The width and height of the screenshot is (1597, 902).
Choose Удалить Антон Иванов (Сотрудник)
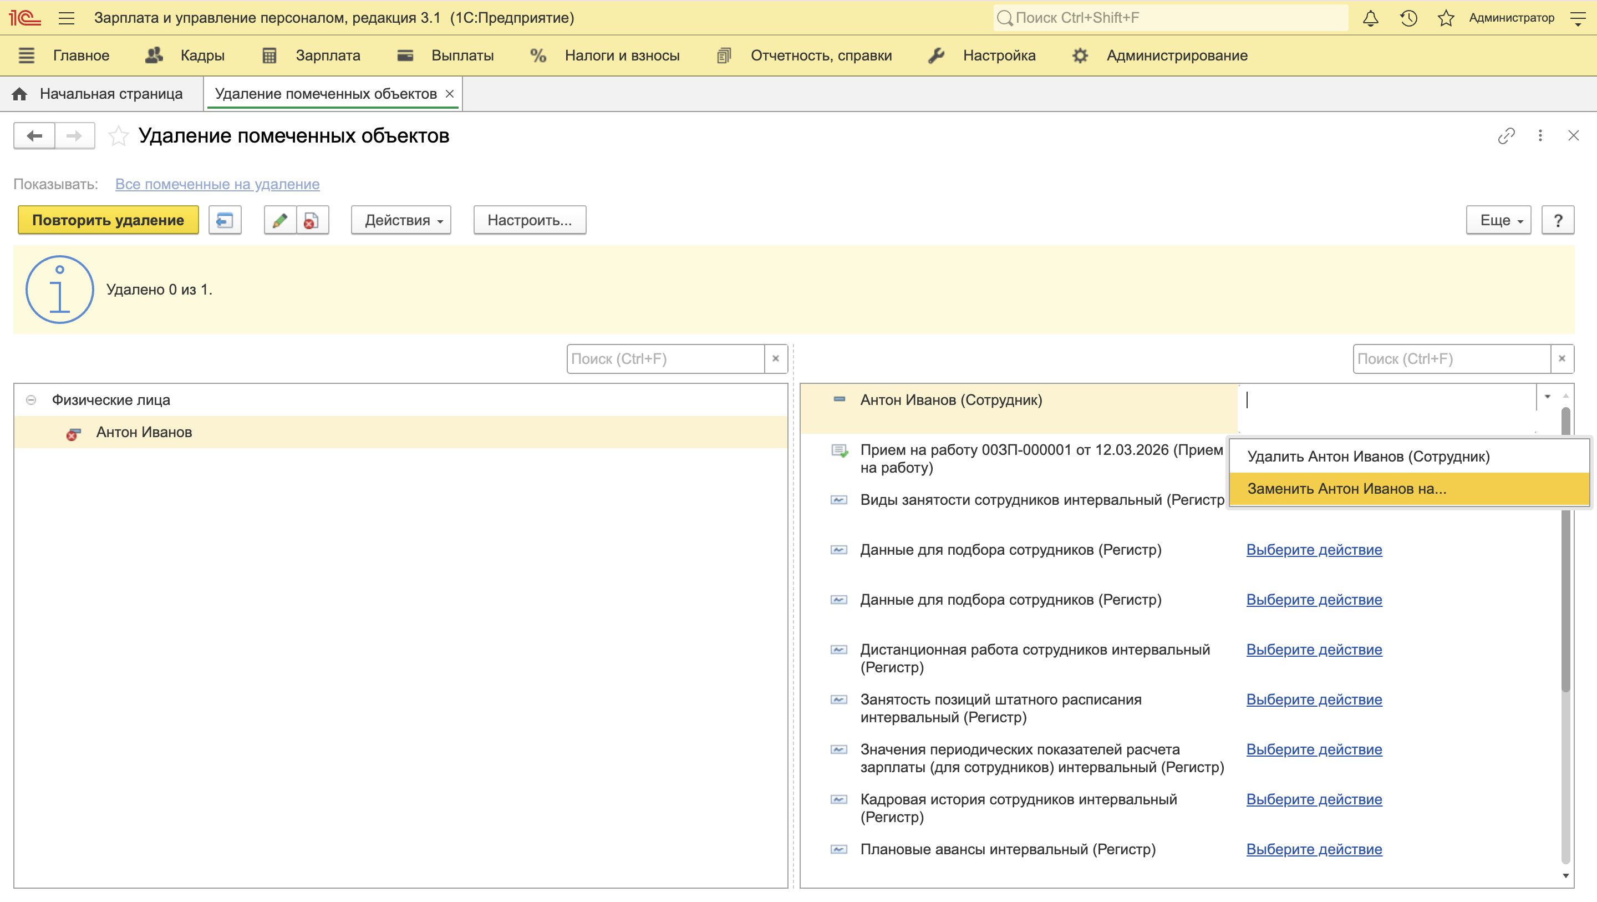point(1367,457)
